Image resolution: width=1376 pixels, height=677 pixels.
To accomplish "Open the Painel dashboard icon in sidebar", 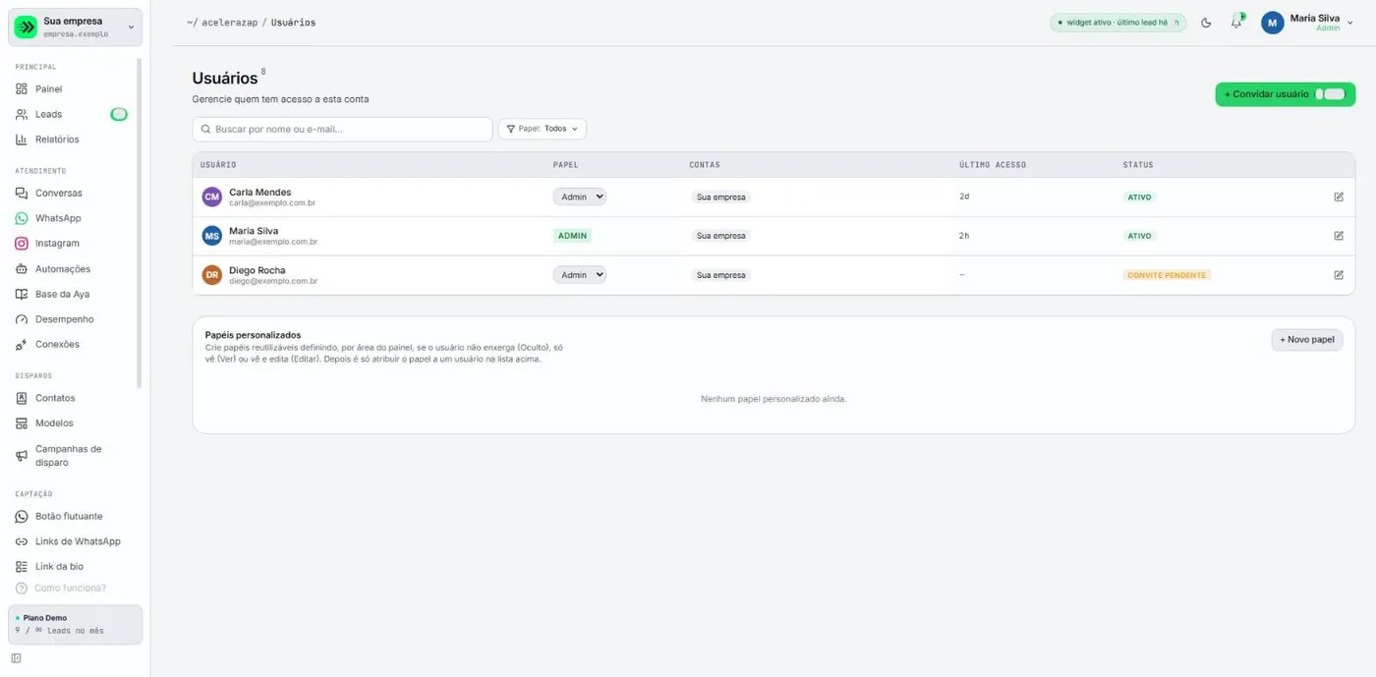I will (x=22, y=88).
